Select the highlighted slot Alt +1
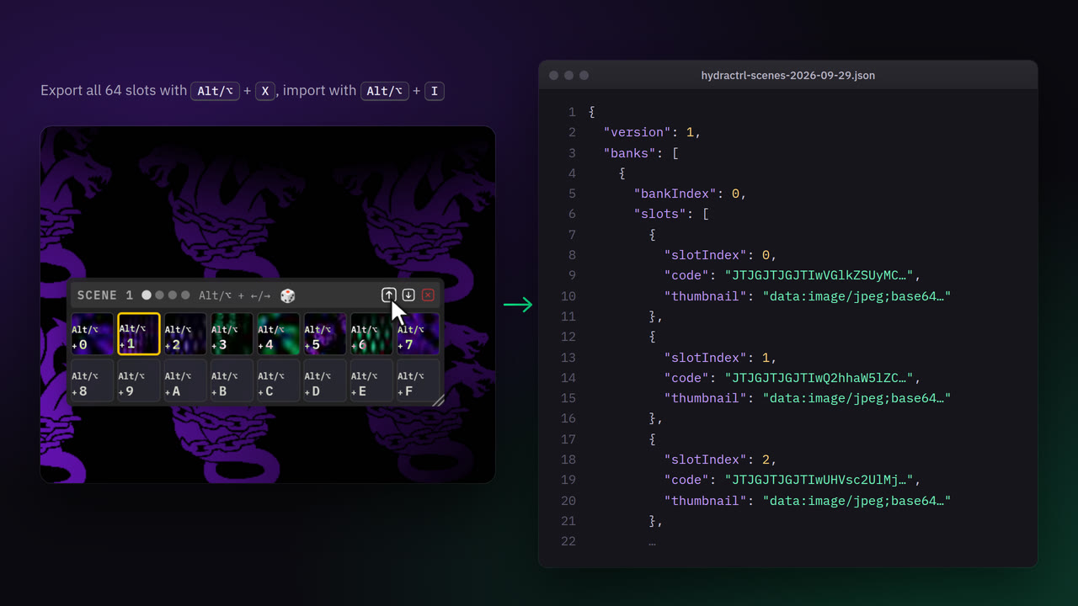The width and height of the screenshot is (1078, 606). pos(139,333)
